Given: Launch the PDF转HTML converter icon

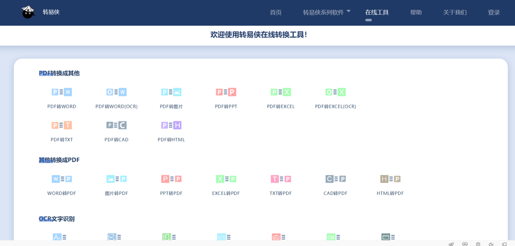Looking at the screenshot, I should point(171,125).
